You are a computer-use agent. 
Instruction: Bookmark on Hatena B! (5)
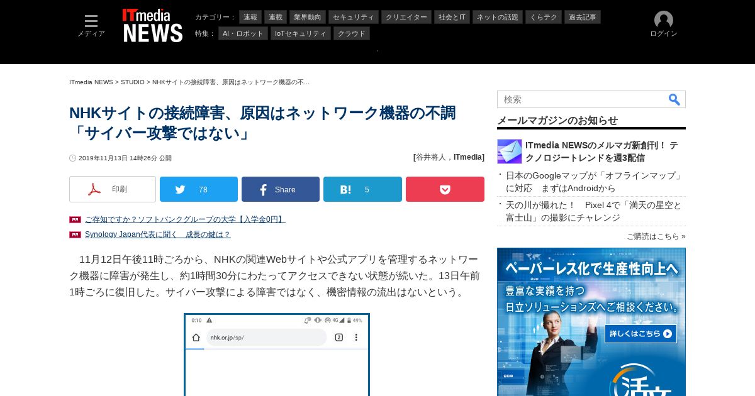[362, 189]
